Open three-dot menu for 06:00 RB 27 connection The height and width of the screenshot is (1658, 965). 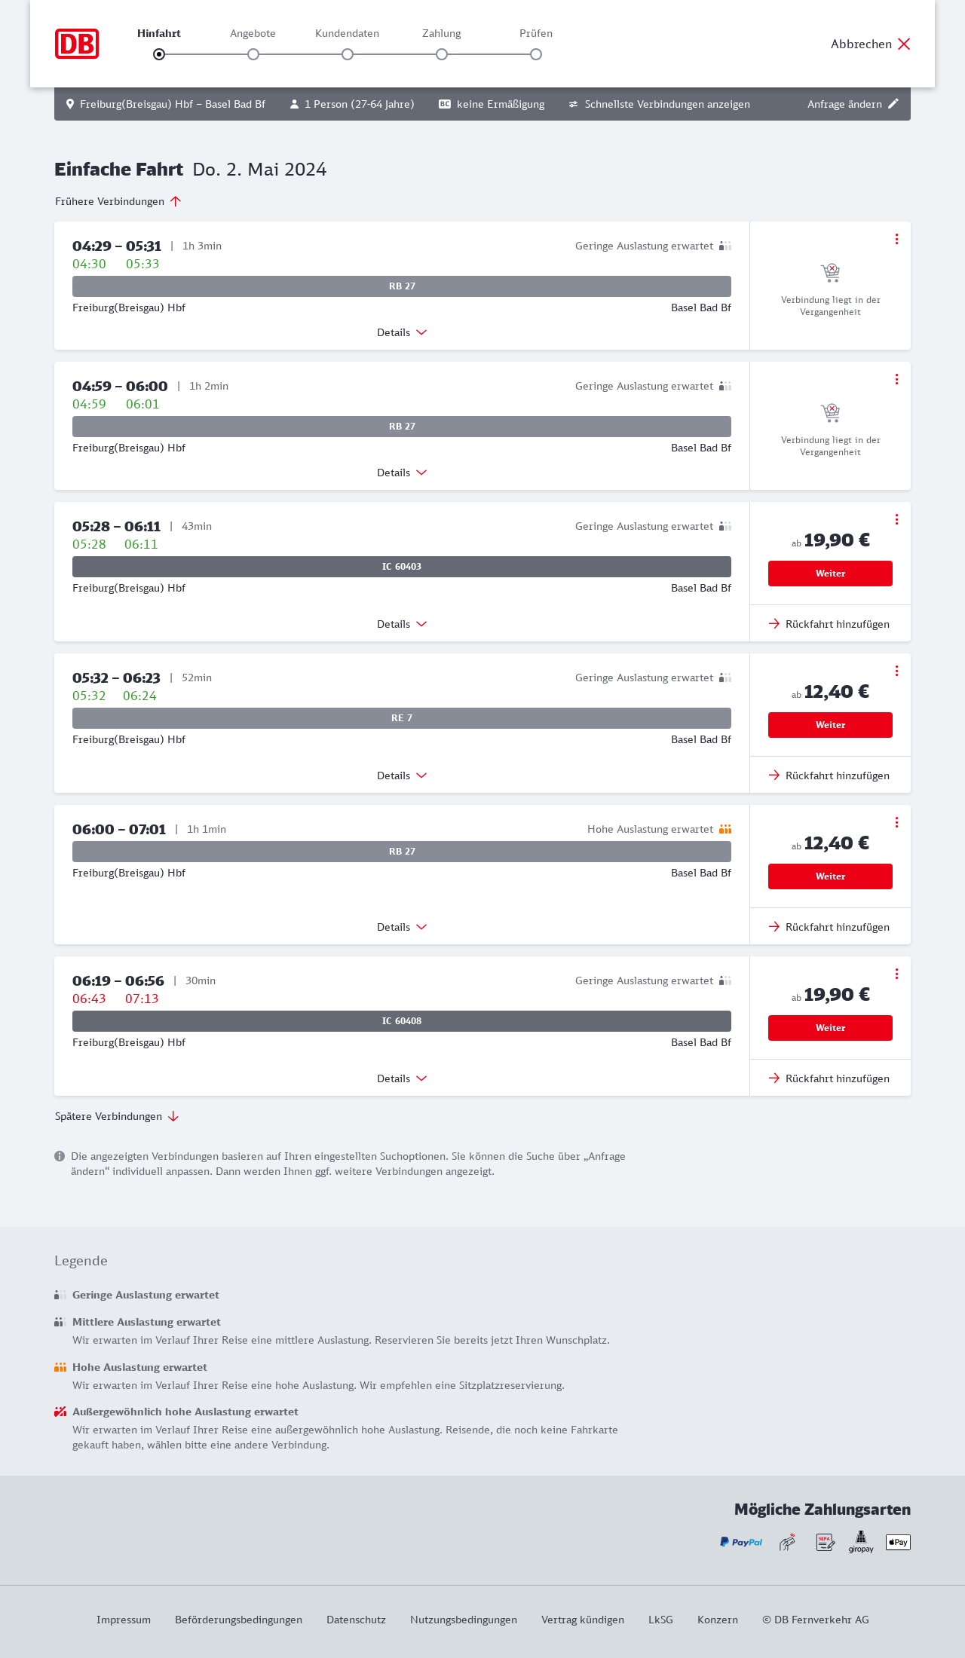(x=896, y=822)
